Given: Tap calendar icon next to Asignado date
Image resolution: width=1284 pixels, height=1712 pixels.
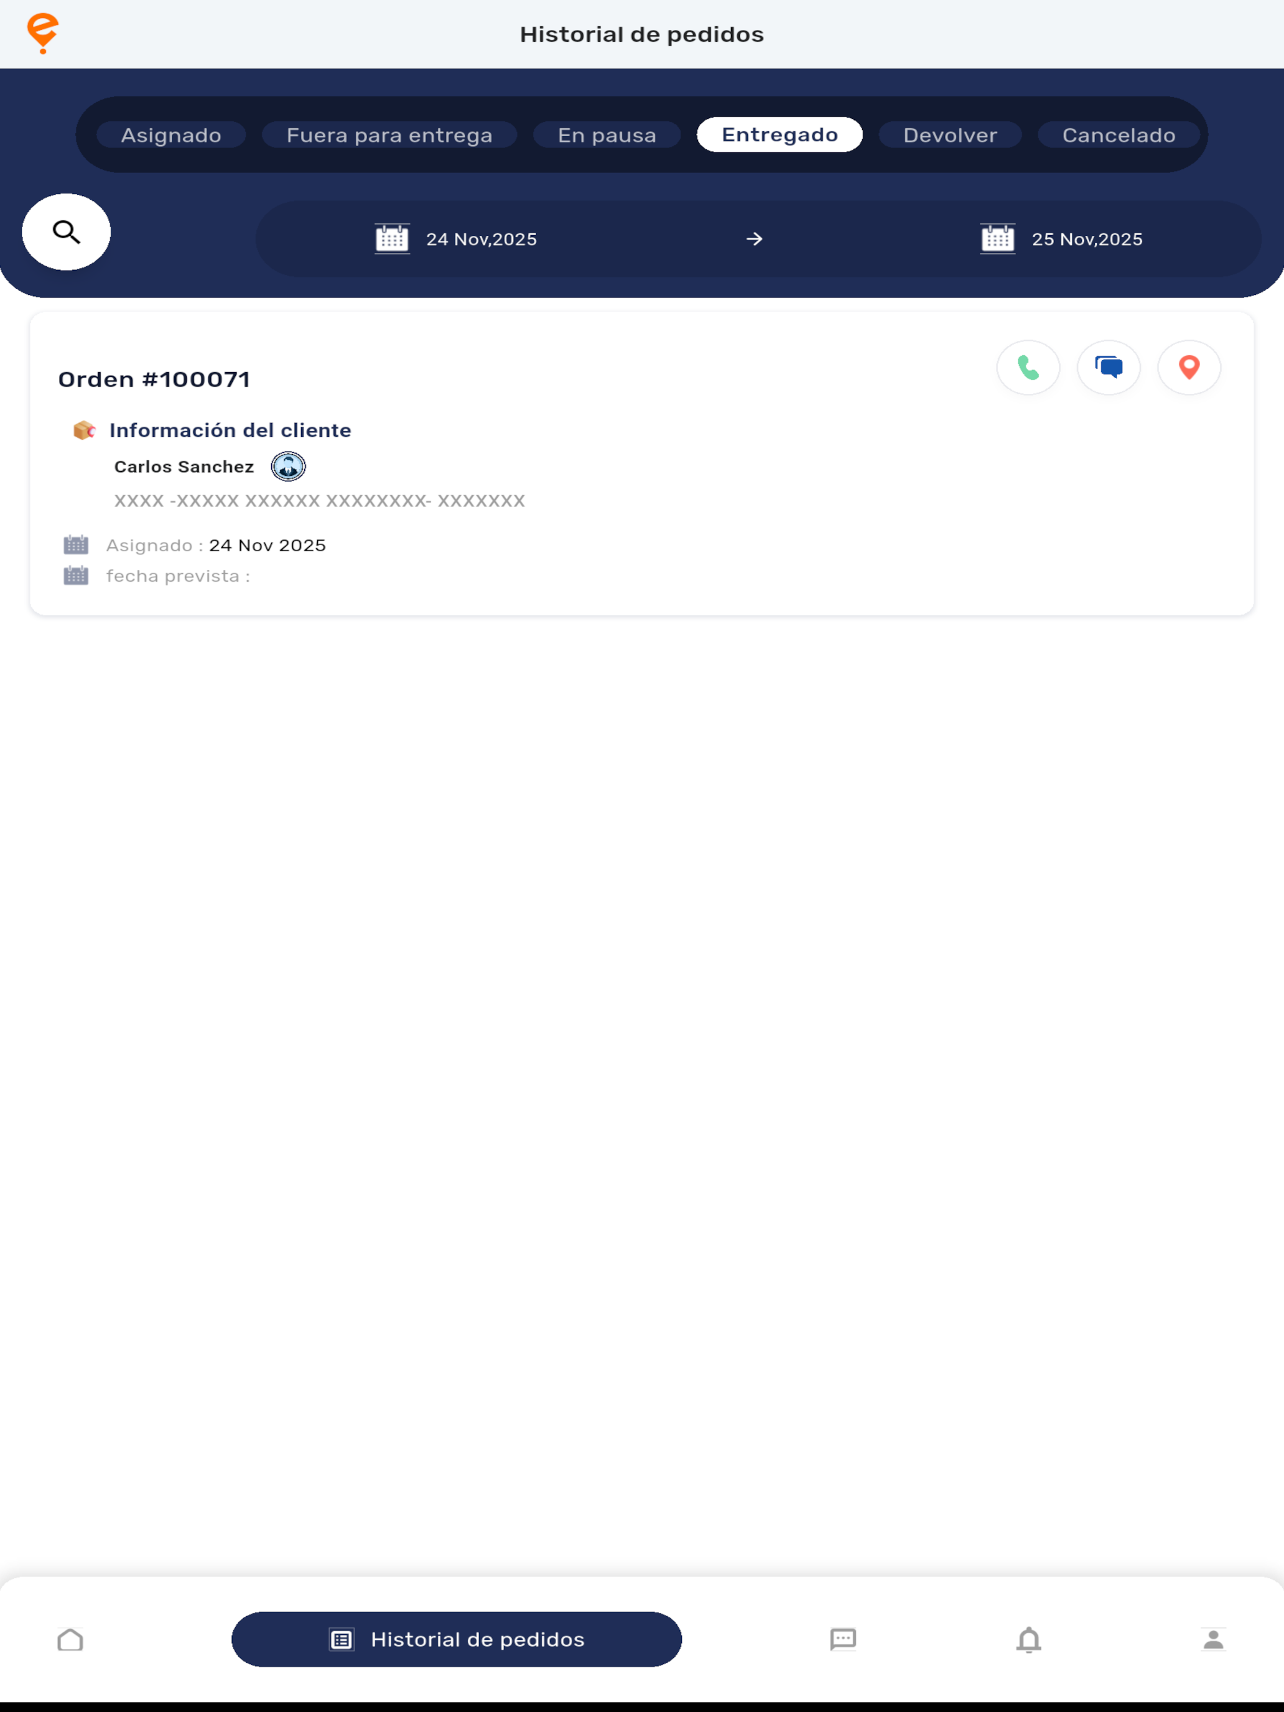Looking at the screenshot, I should pos(76,545).
